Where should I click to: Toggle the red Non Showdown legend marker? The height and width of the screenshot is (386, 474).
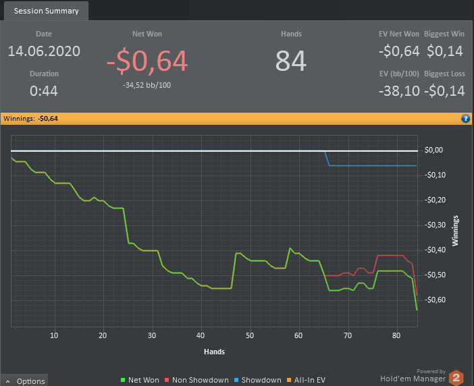(167, 380)
